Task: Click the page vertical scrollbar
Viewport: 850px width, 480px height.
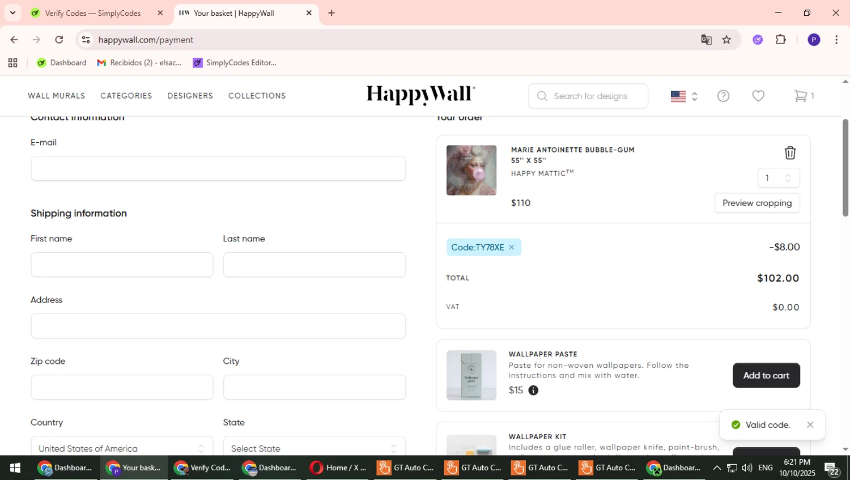Action: pyautogui.click(x=845, y=168)
